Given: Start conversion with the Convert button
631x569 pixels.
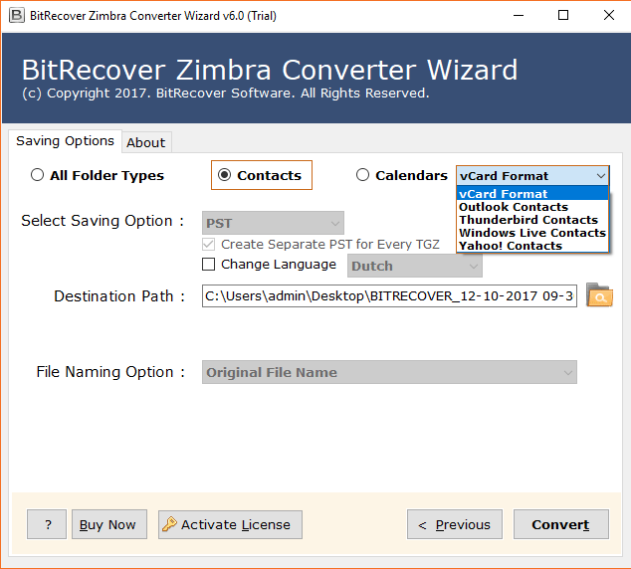Looking at the screenshot, I should [561, 524].
